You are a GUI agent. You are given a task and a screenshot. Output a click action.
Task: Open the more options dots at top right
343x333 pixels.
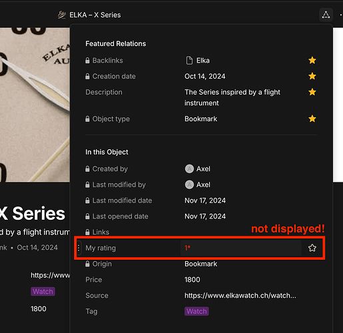341,15
